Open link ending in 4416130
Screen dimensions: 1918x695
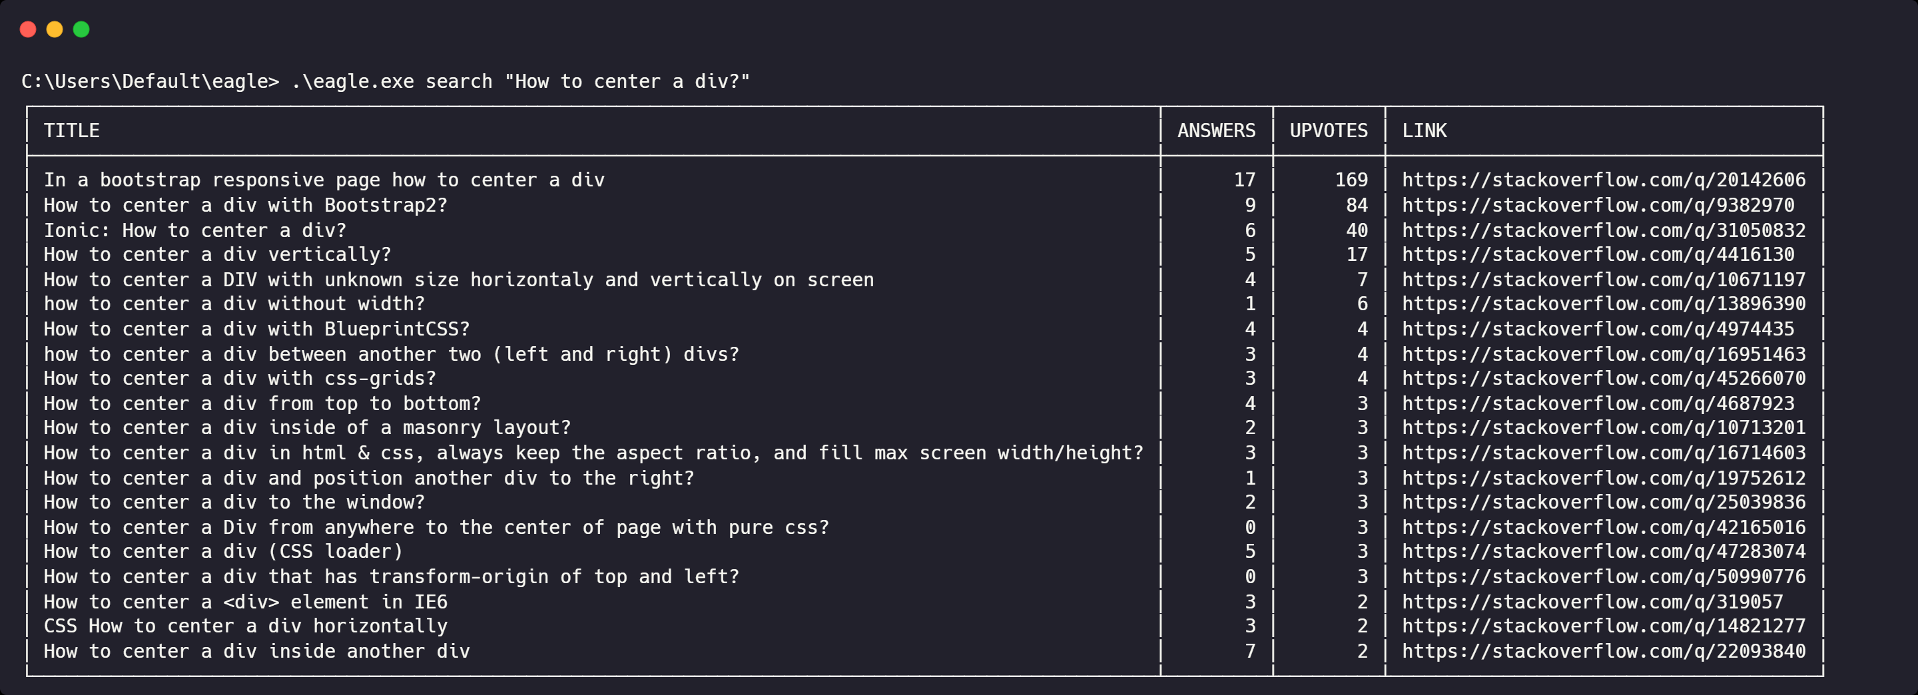[1598, 254]
